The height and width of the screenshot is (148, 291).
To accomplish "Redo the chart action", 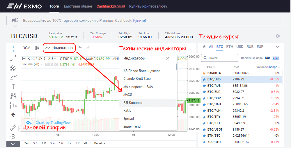I will click(88, 48).
